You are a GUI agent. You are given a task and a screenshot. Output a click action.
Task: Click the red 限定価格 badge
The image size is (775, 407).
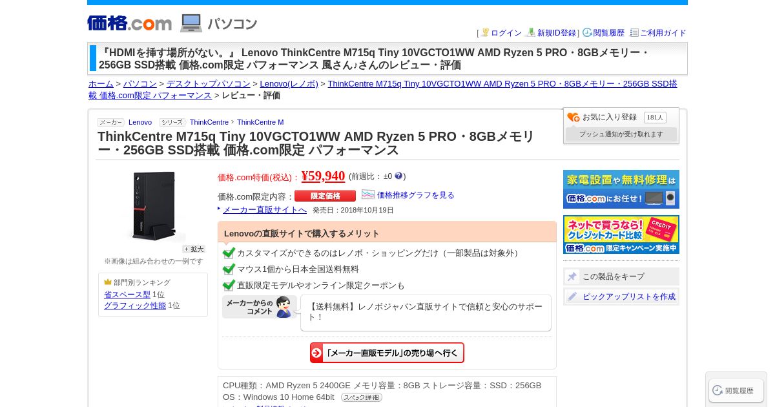325,196
